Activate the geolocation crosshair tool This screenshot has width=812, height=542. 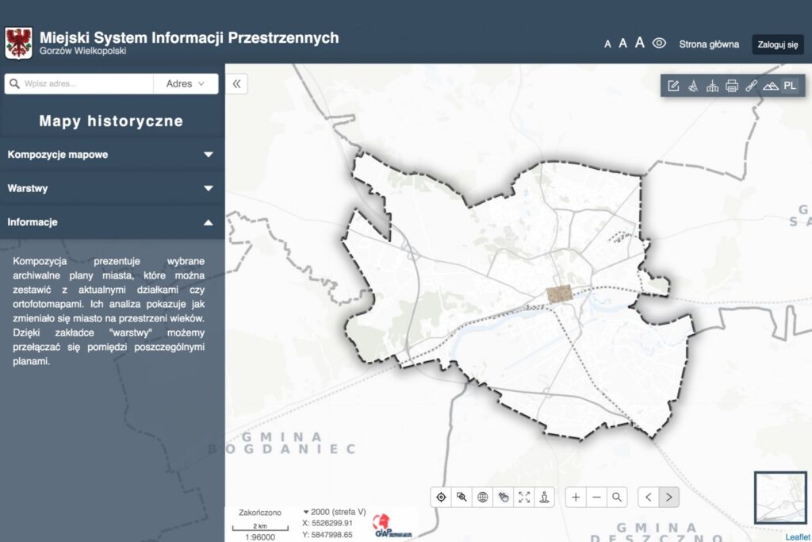click(x=441, y=497)
